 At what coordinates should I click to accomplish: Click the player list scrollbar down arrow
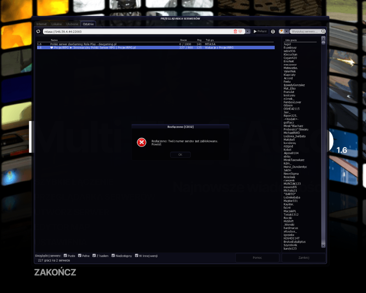(323, 245)
